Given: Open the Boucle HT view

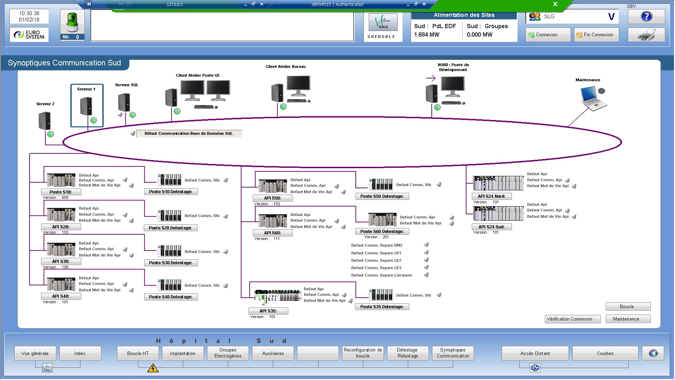Looking at the screenshot, I should point(138,353).
